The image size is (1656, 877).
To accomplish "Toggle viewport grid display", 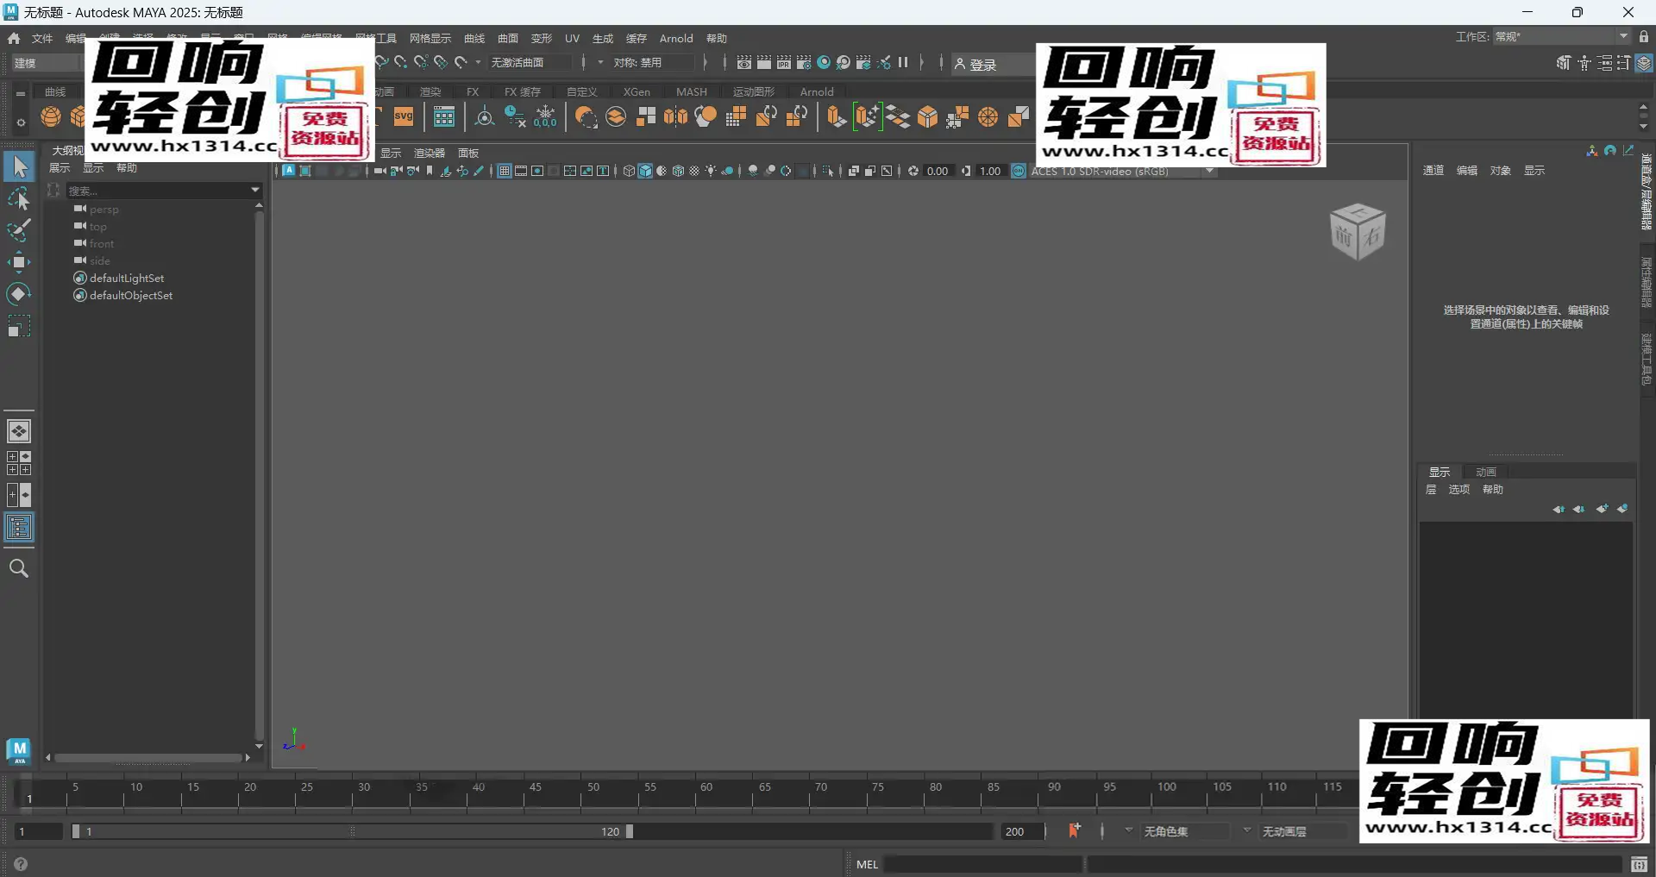I will 505,171.
